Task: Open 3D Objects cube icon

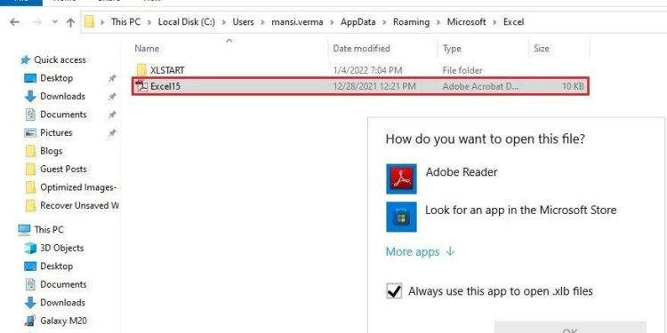Action: (30, 248)
